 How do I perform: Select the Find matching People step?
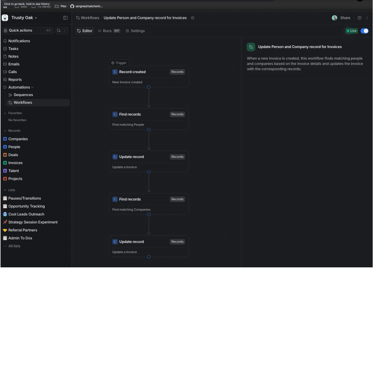click(149, 119)
